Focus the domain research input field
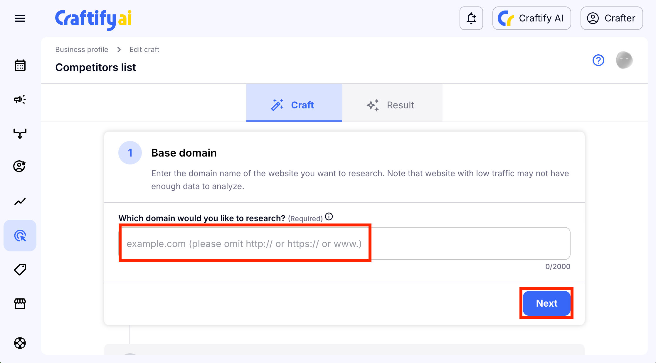Image resolution: width=656 pixels, height=363 pixels. 344,243
